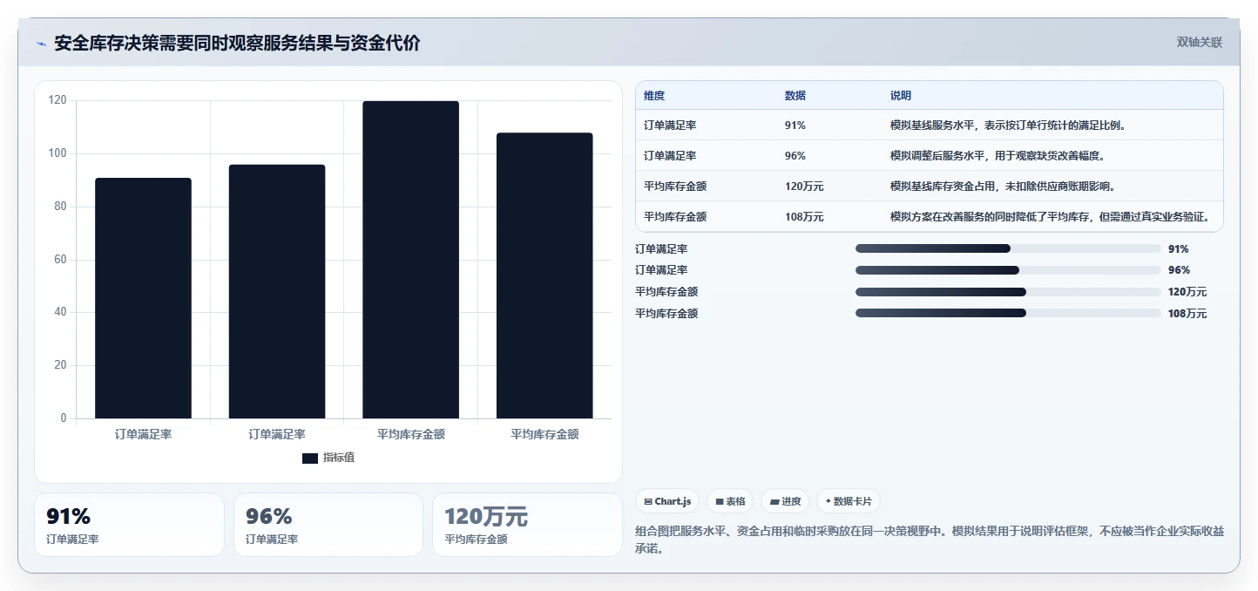Select the 数据卡片 chip
This screenshot has width=1258, height=591.
point(849,501)
